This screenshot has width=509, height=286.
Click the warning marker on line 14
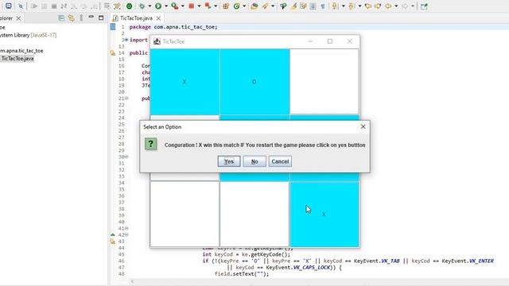click(x=113, y=53)
